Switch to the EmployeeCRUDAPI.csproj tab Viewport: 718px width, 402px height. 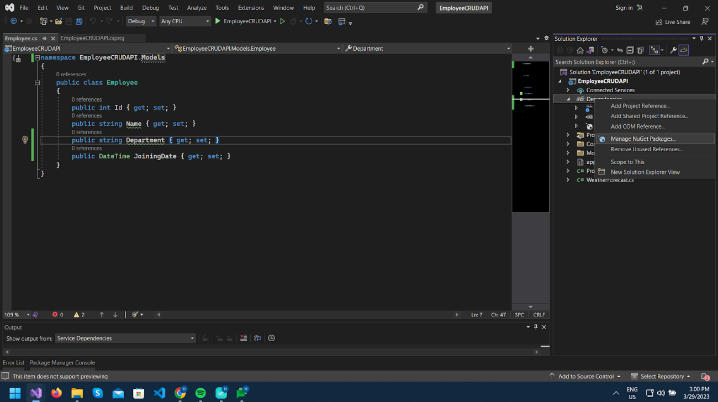[92, 38]
